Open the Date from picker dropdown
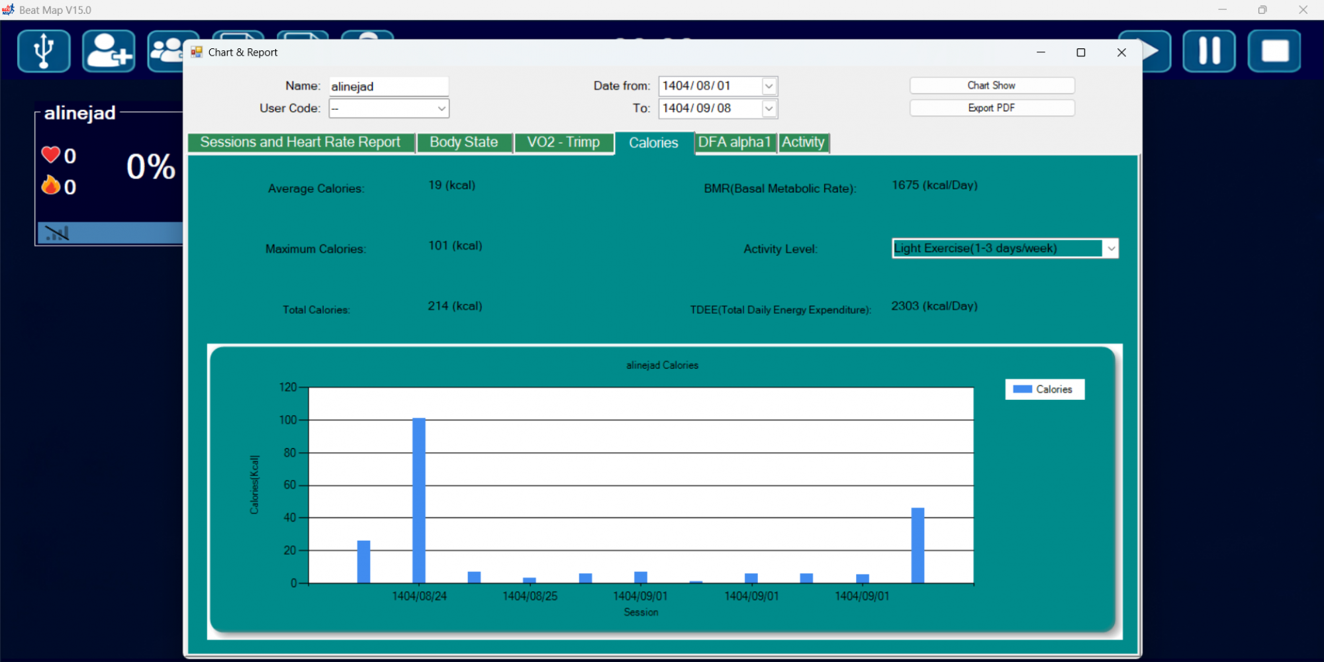Image resolution: width=1324 pixels, height=662 pixels. click(769, 86)
